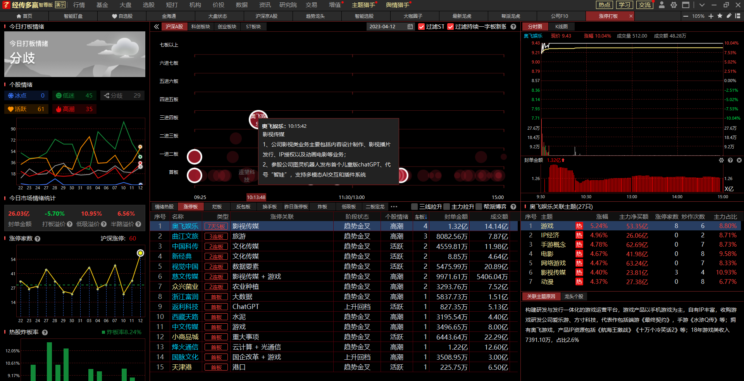
Task: Open the 交流 button in the title bar
Action: [x=645, y=5]
